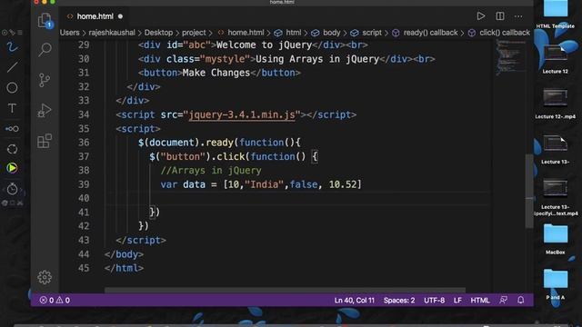Click the errors and warnings status indicator
The image size is (582, 327).
tap(55, 300)
